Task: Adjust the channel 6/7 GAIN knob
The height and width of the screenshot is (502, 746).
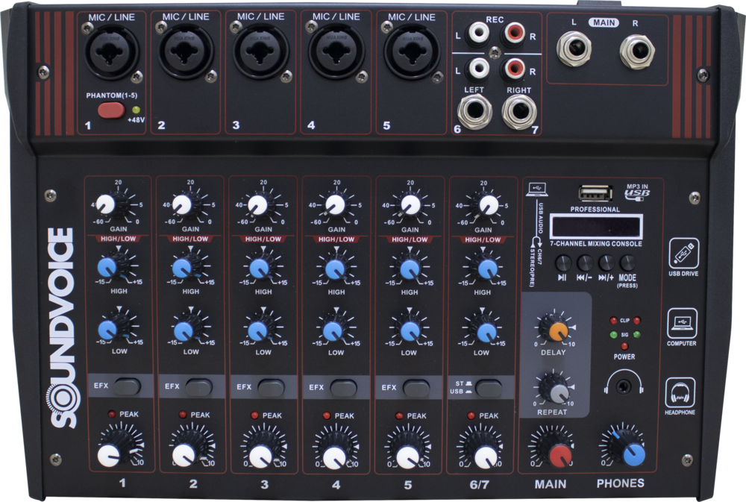Action: pyautogui.click(x=488, y=206)
